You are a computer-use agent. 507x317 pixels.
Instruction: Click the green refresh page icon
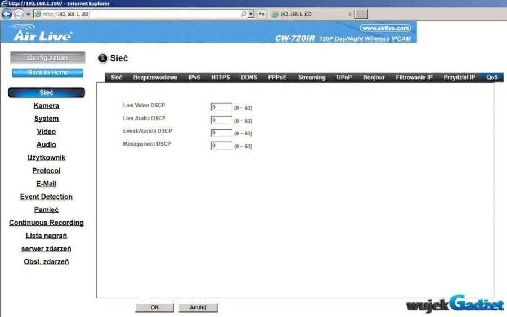pyautogui.click(x=262, y=14)
